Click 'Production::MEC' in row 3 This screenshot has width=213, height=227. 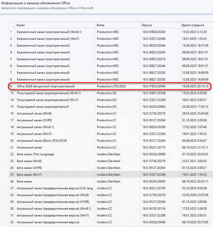118,45
